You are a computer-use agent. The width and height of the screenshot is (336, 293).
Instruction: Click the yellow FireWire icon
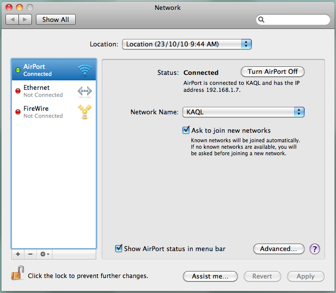click(x=85, y=111)
